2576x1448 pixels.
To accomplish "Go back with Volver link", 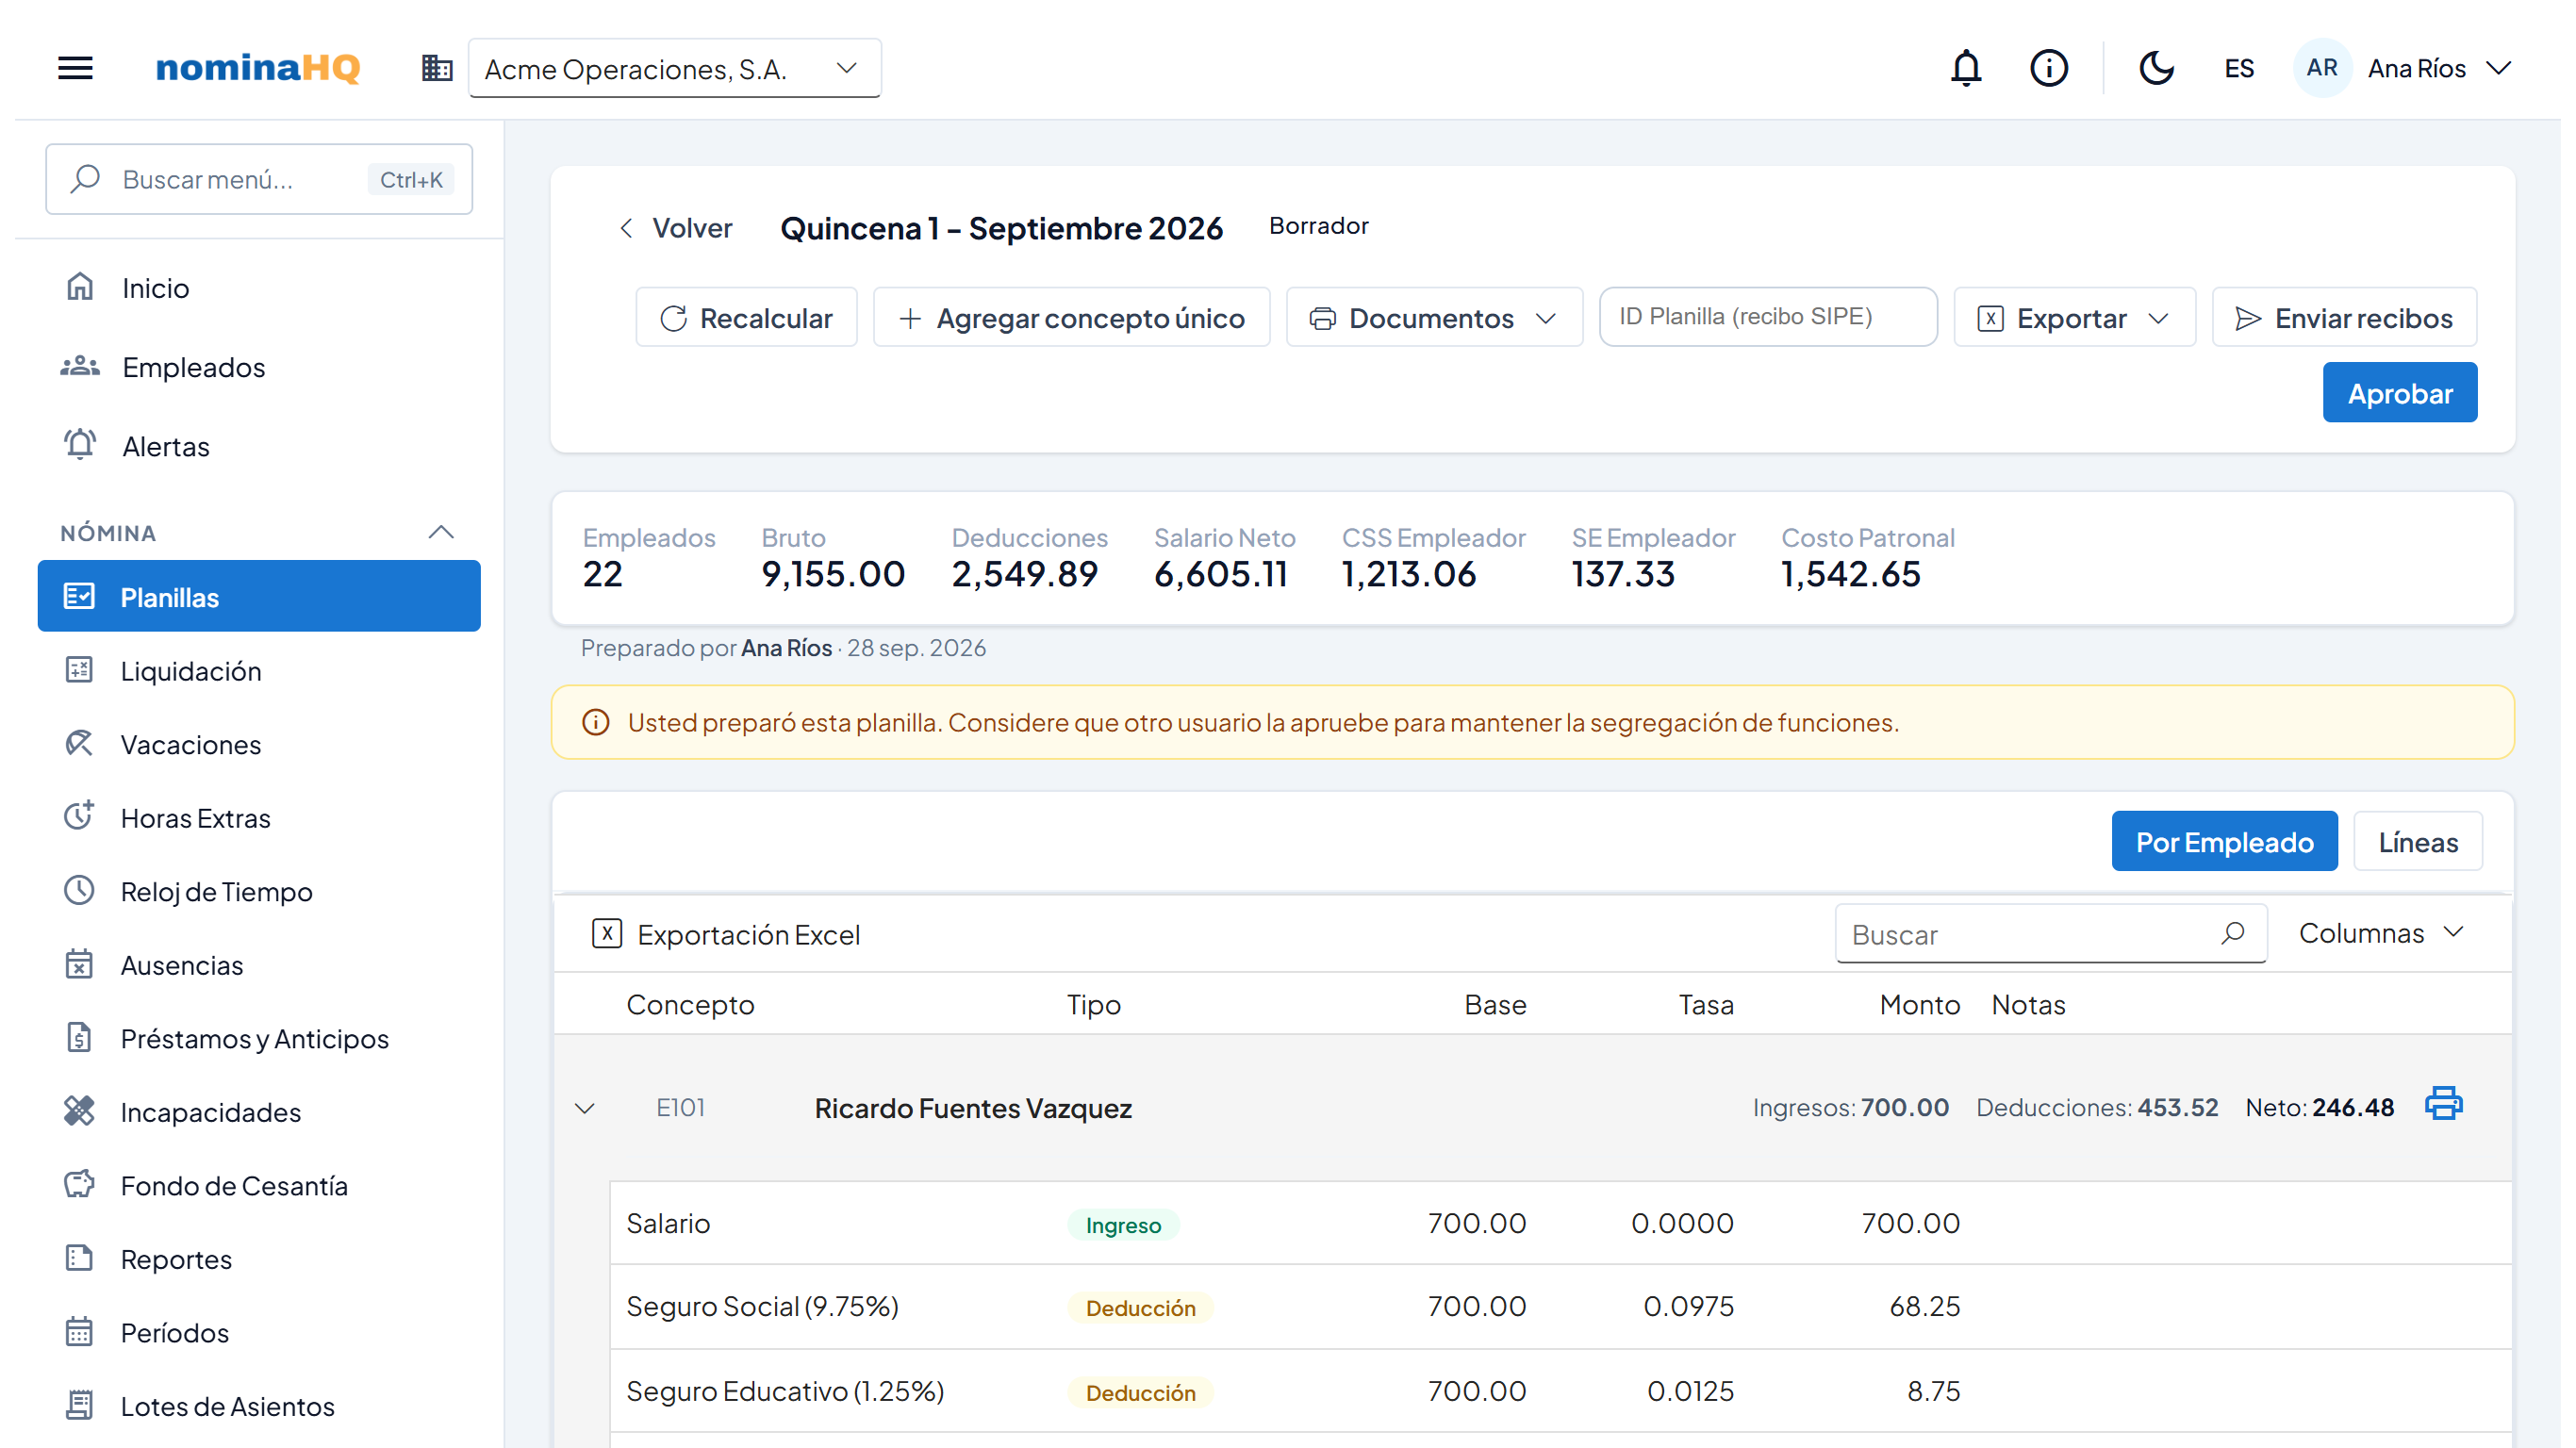I will [x=675, y=228].
